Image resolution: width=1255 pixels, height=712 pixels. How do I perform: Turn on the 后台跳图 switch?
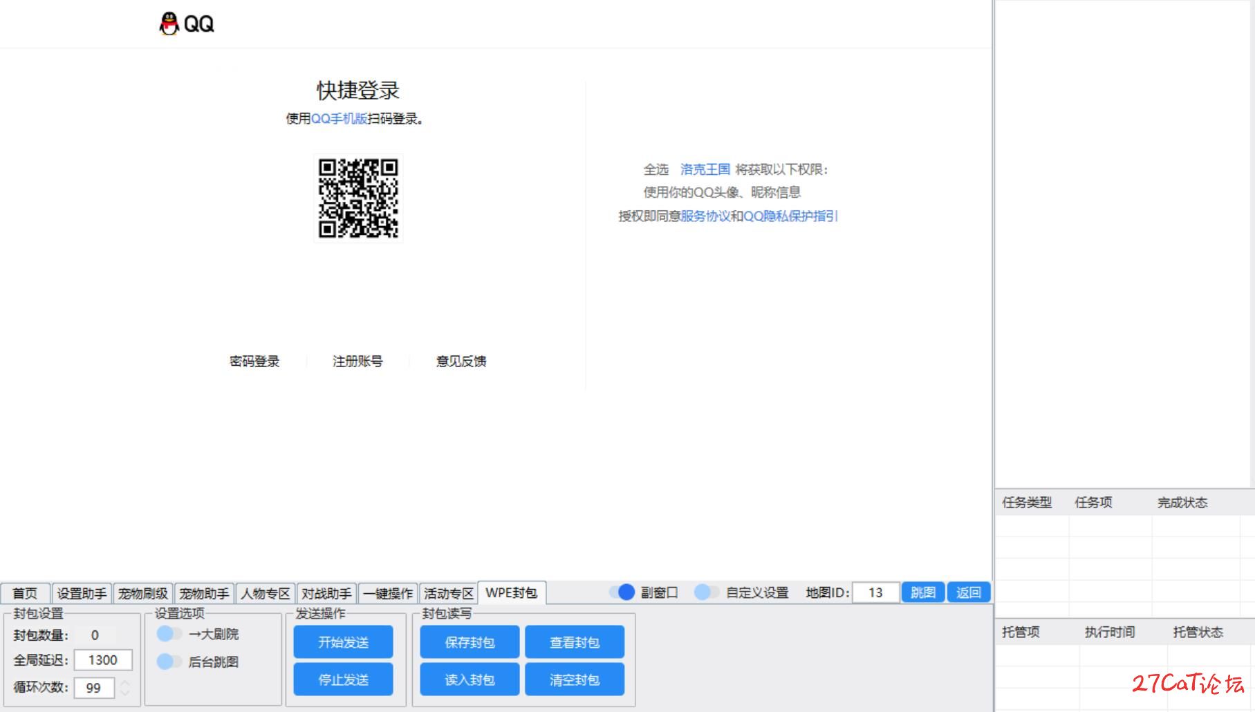(169, 662)
